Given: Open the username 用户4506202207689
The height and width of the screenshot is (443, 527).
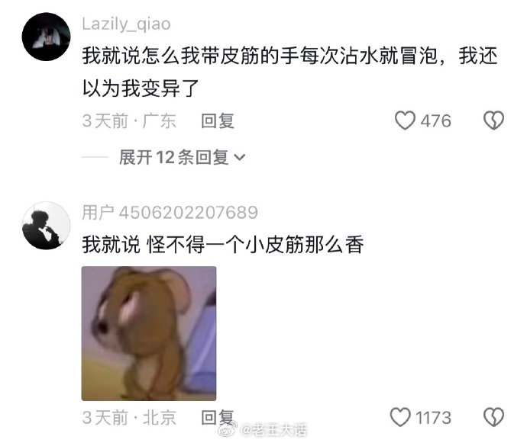Looking at the screenshot, I should [170, 213].
